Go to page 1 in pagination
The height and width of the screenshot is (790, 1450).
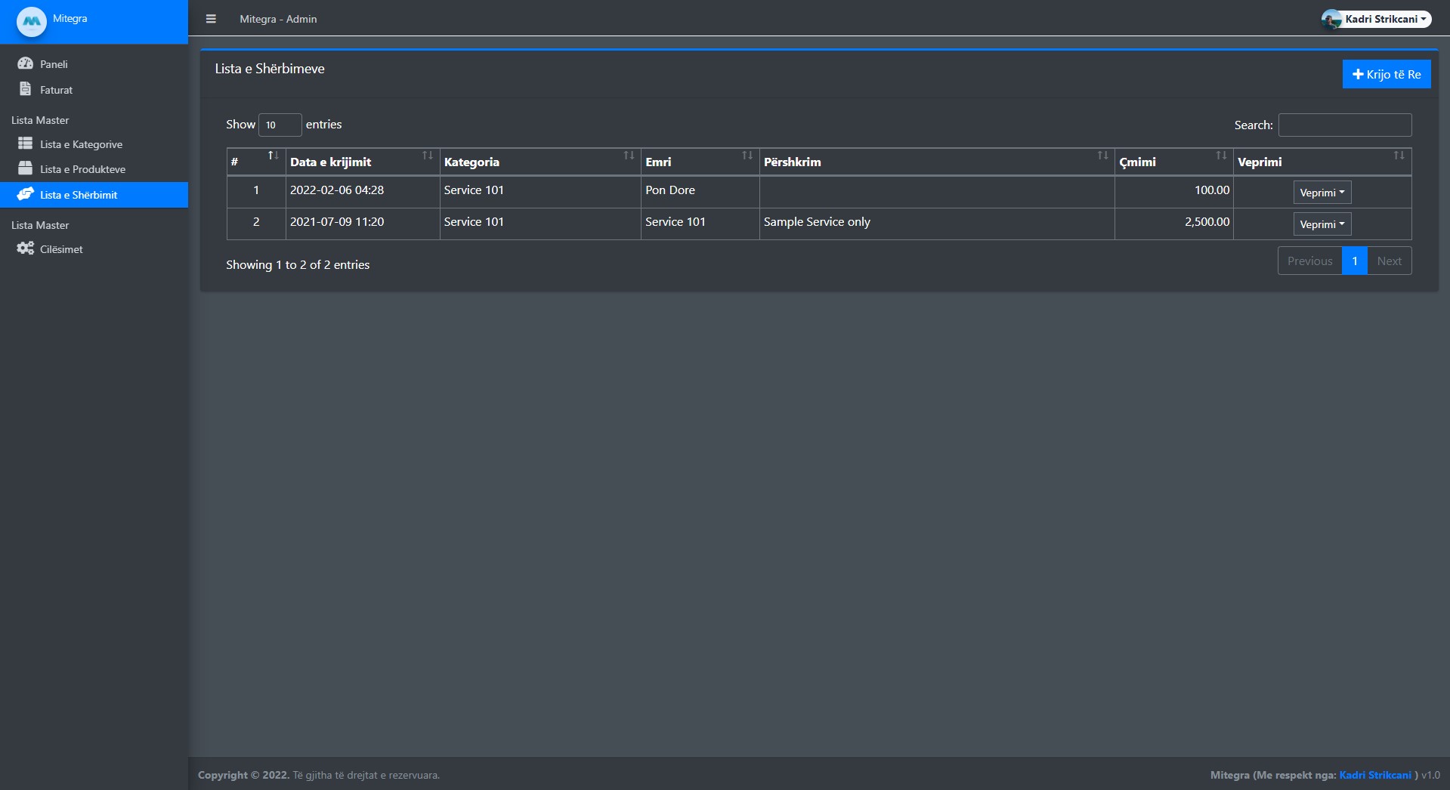(x=1354, y=261)
